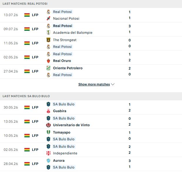This screenshot has height=172, width=182.
Task: Expand Show more matches for Real Potosi
Action: [94, 84]
